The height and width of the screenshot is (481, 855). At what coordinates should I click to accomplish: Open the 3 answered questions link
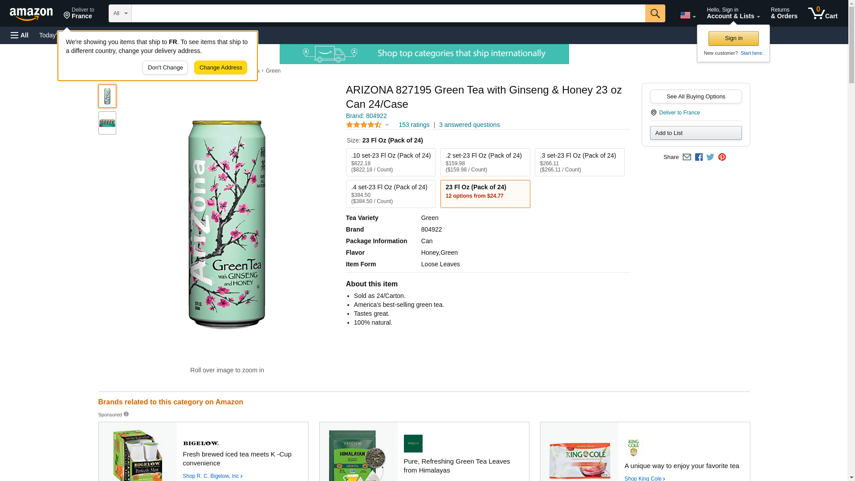pos(469,125)
